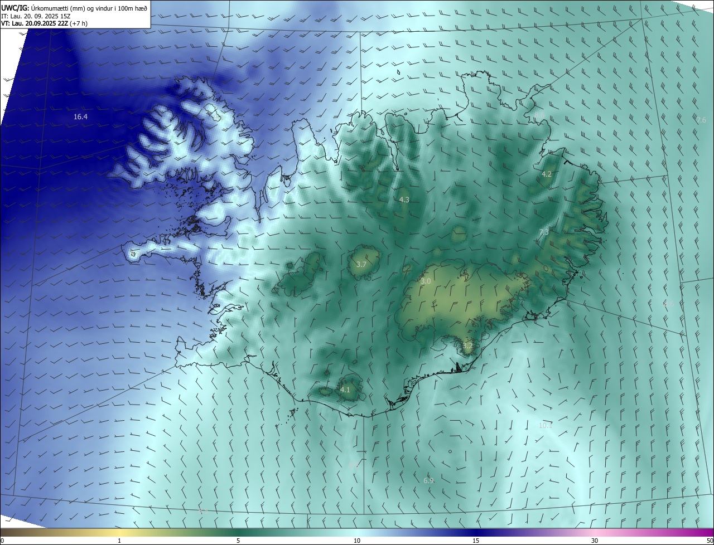Click the 'IT: Lau. 20. 09. 2025 15Z' line
This screenshot has height=545, width=714.
click(35, 16)
